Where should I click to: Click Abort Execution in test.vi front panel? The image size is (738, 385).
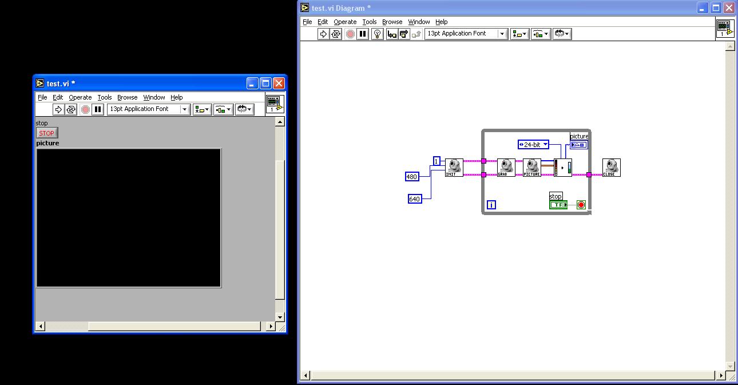click(85, 109)
